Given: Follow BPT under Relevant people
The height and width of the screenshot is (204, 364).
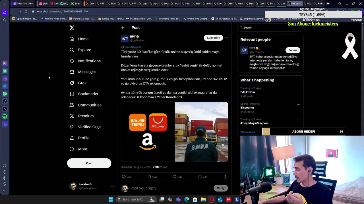Looking at the screenshot, I should coord(293,50).
